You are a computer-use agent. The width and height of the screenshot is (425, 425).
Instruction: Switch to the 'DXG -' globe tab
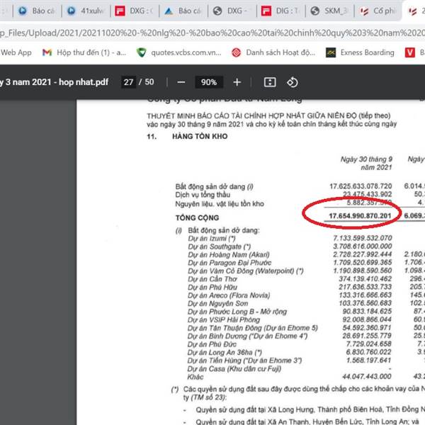tap(232, 11)
